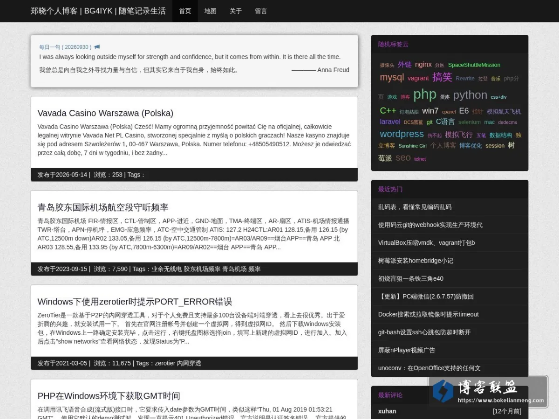Select the session tag in tag cloud
This screenshot has height=419, width=559.
(495, 146)
